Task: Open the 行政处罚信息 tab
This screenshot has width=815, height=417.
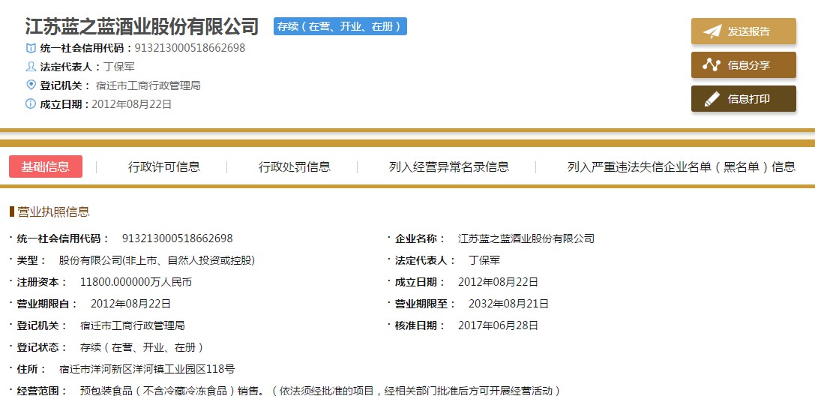Action: point(295,166)
